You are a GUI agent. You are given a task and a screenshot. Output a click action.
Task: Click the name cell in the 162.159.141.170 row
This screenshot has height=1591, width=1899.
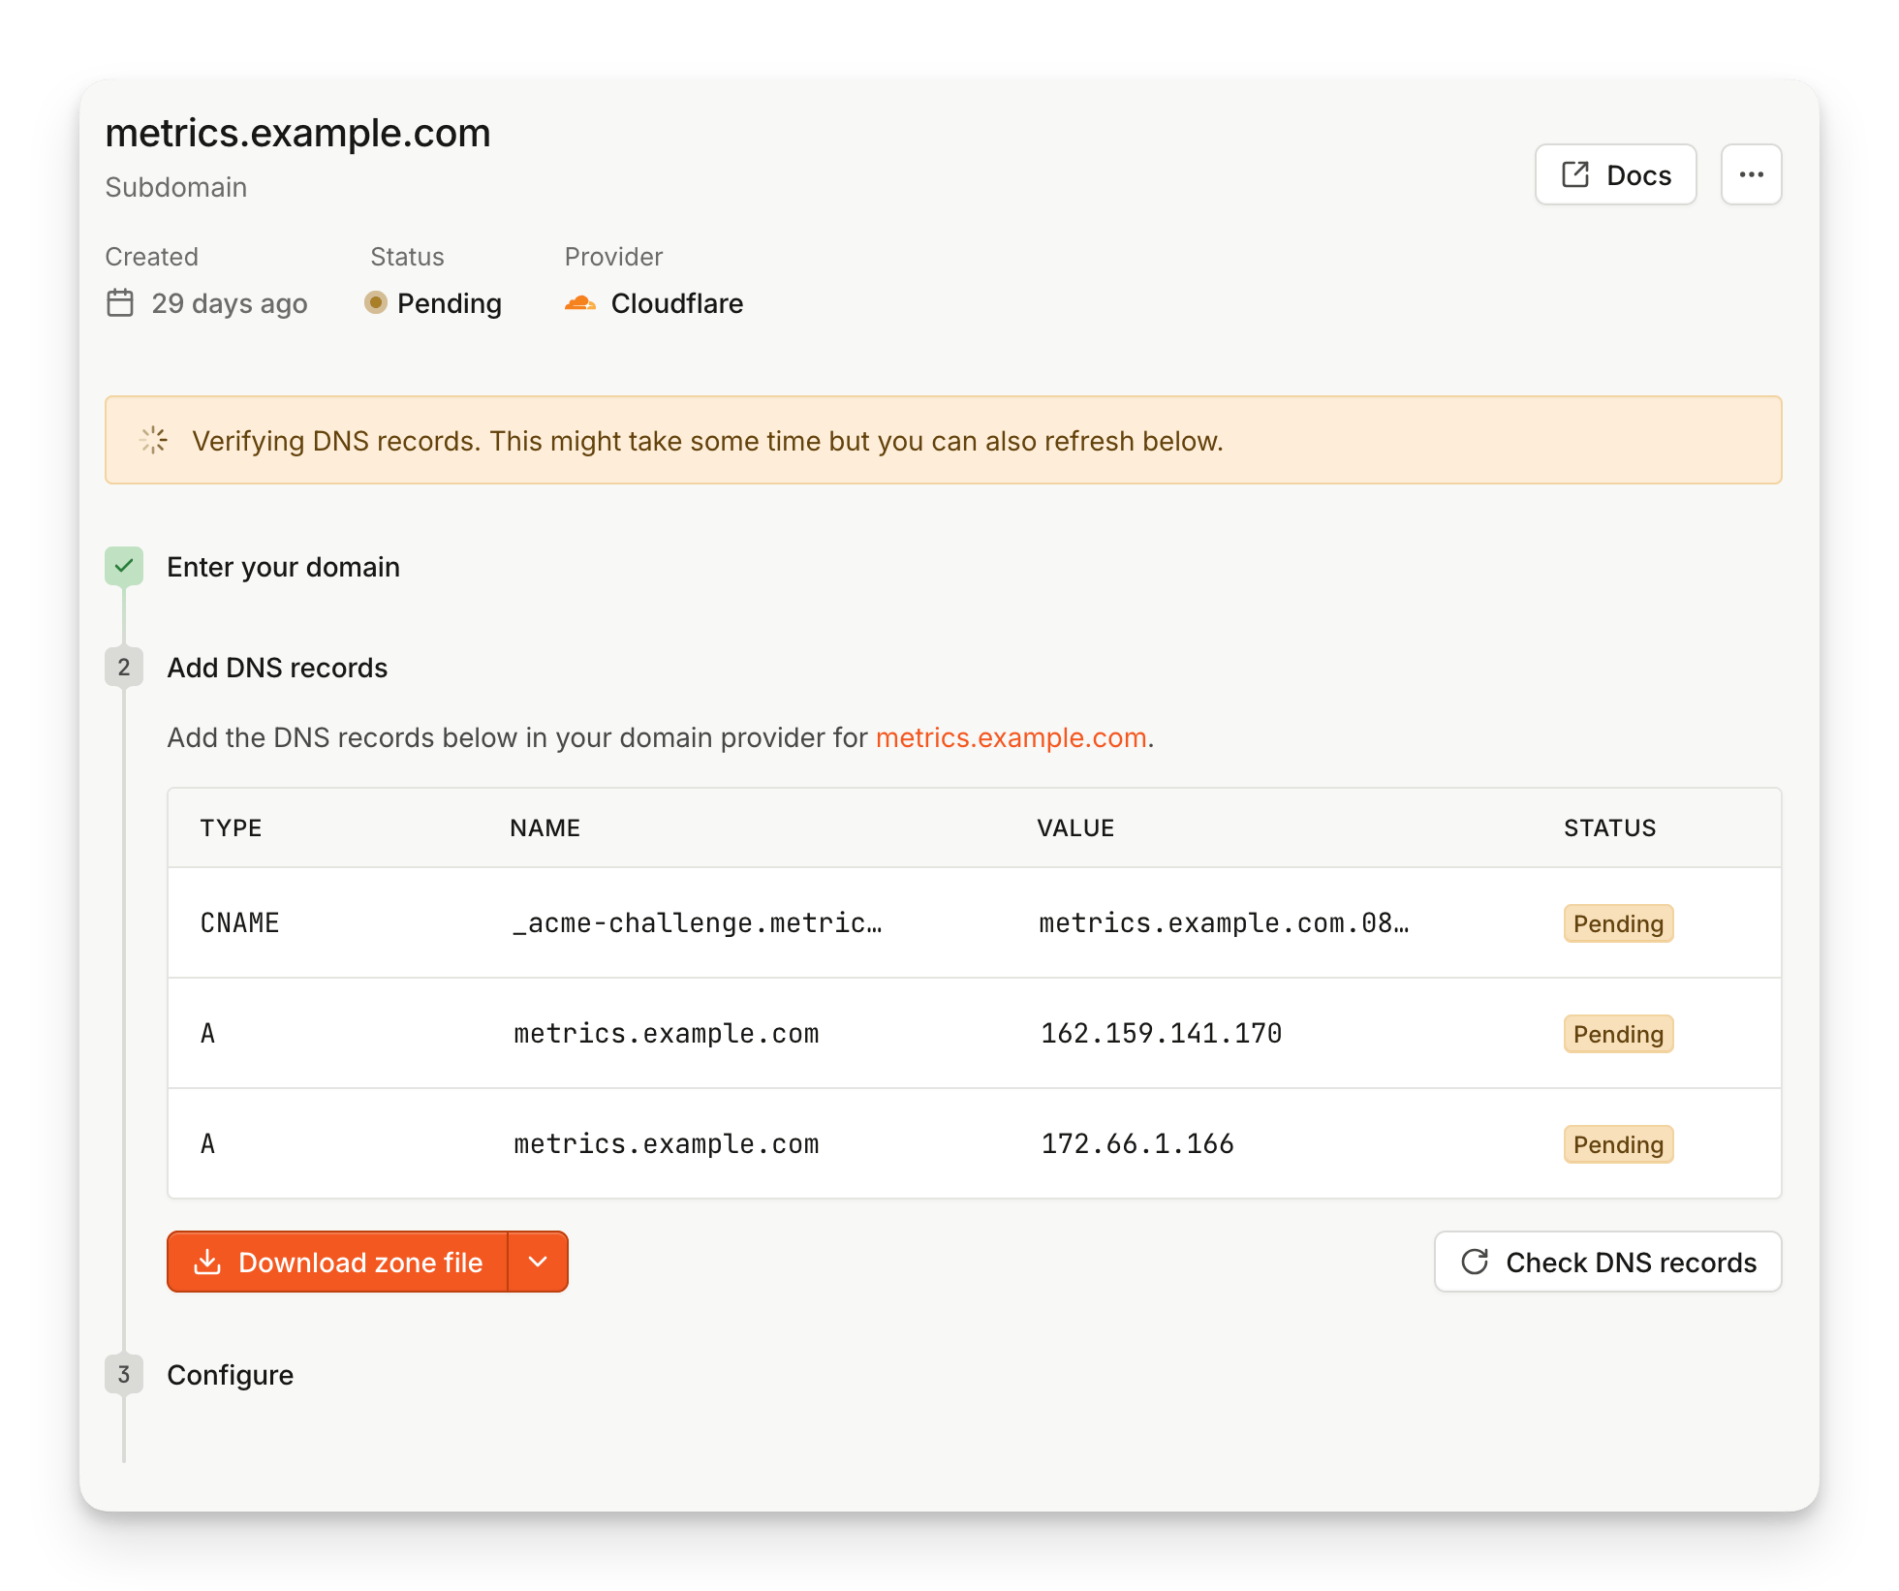tap(666, 1033)
